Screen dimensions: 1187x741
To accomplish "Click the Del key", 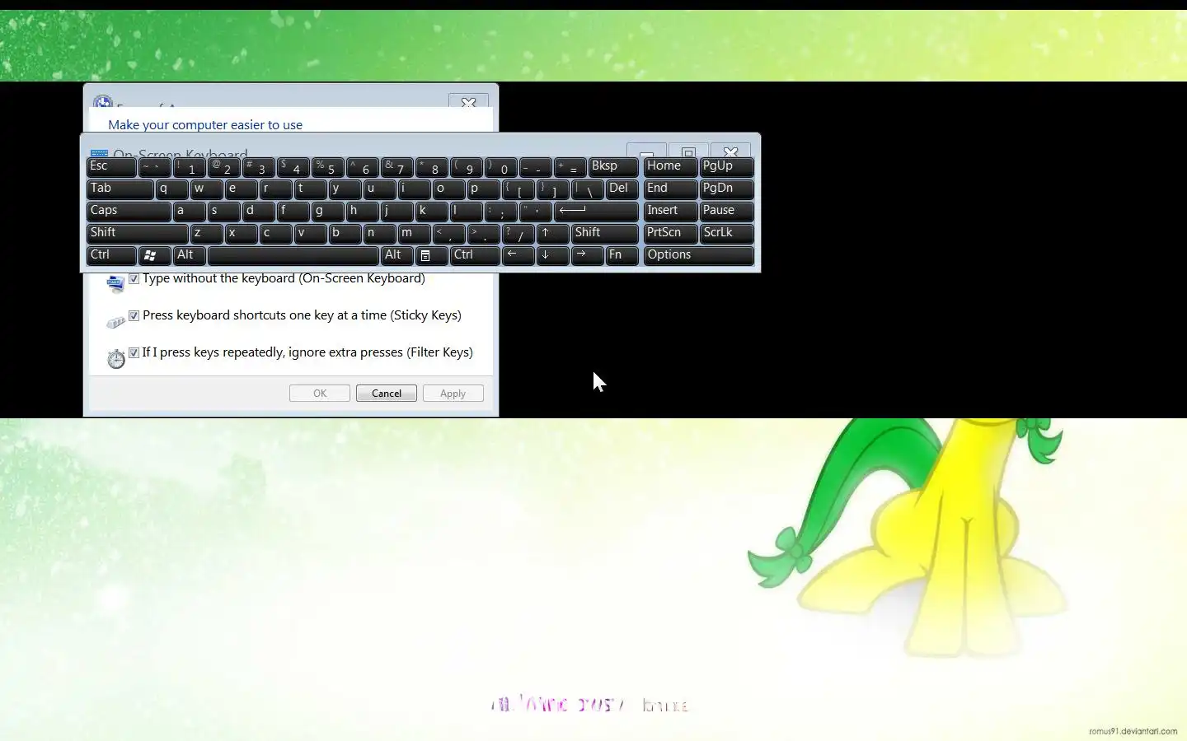I will click(x=622, y=189).
